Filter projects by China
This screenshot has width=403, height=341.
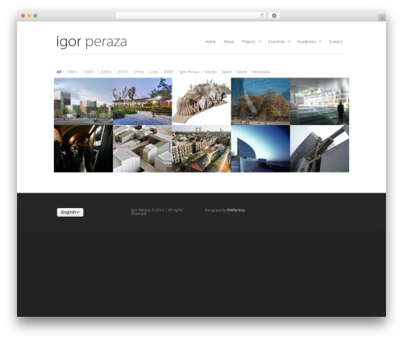coord(139,72)
